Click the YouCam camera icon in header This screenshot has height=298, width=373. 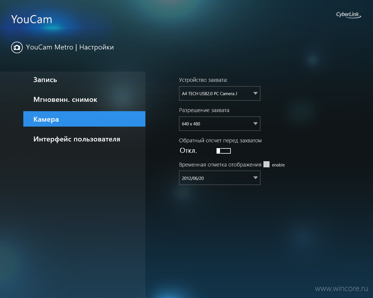pos(17,47)
